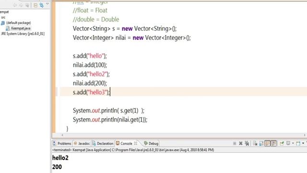Click the line System.out.println( s.get(1) );
The image size is (307, 173).
109,111
